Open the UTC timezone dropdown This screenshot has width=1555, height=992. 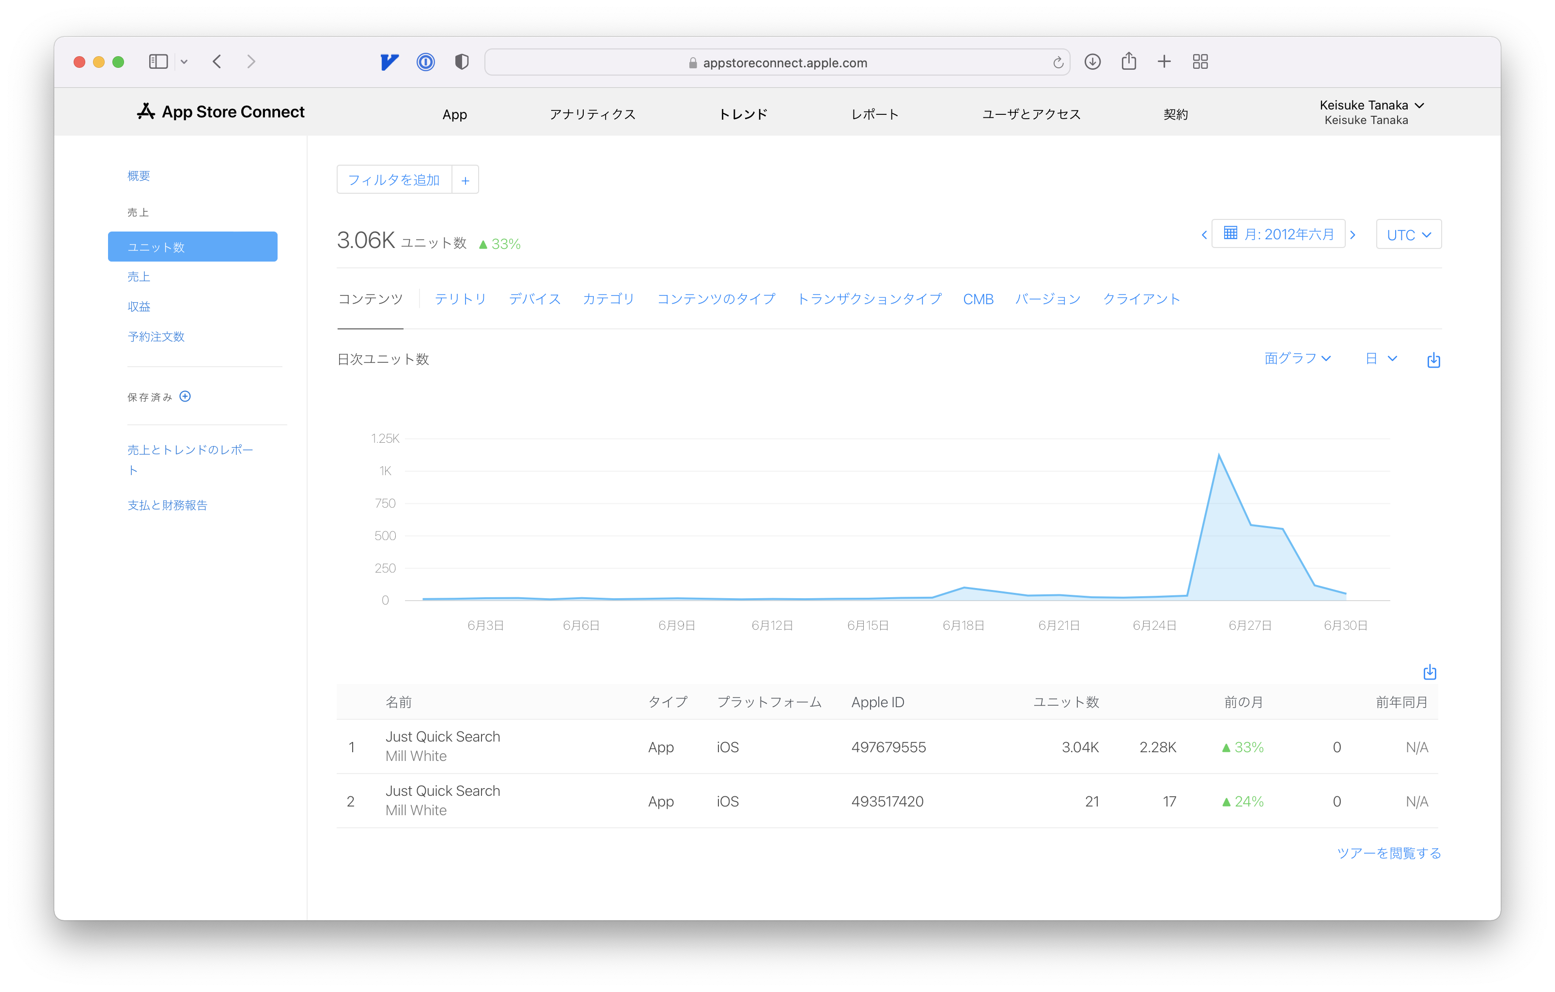pyautogui.click(x=1408, y=234)
